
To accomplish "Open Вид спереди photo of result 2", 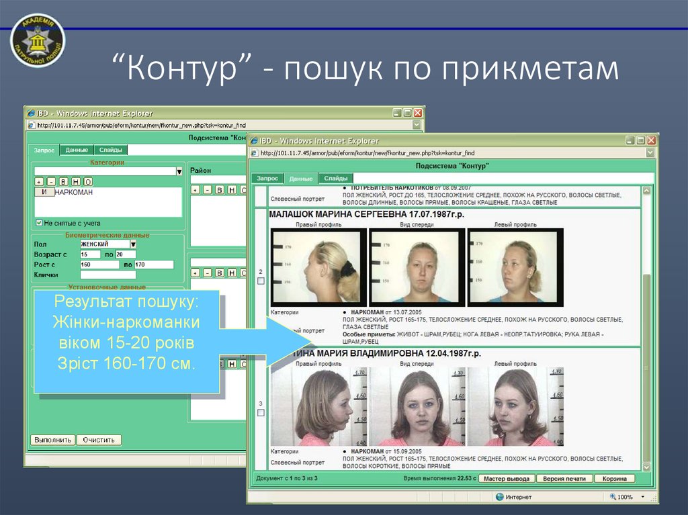I will click(417, 268).
